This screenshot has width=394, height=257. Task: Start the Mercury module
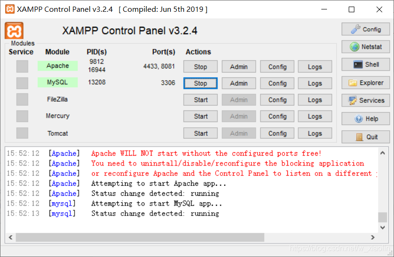(201, 116)
